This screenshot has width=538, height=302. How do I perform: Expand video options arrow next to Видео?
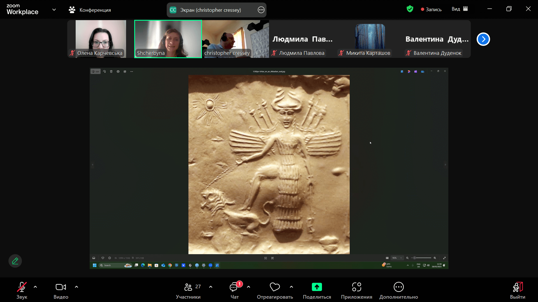76,287
